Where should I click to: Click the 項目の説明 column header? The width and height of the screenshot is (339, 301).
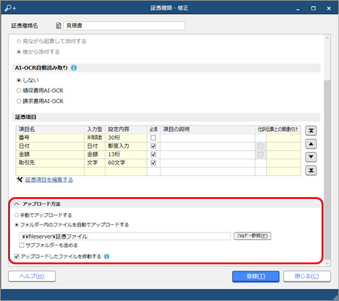pyautogui.click(x=208, y=129)
